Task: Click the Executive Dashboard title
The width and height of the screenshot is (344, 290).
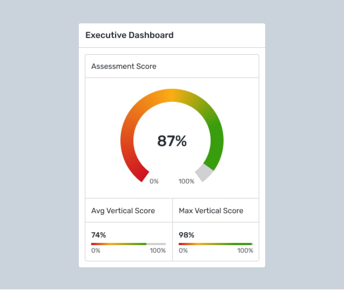Action: click(129, 35)
